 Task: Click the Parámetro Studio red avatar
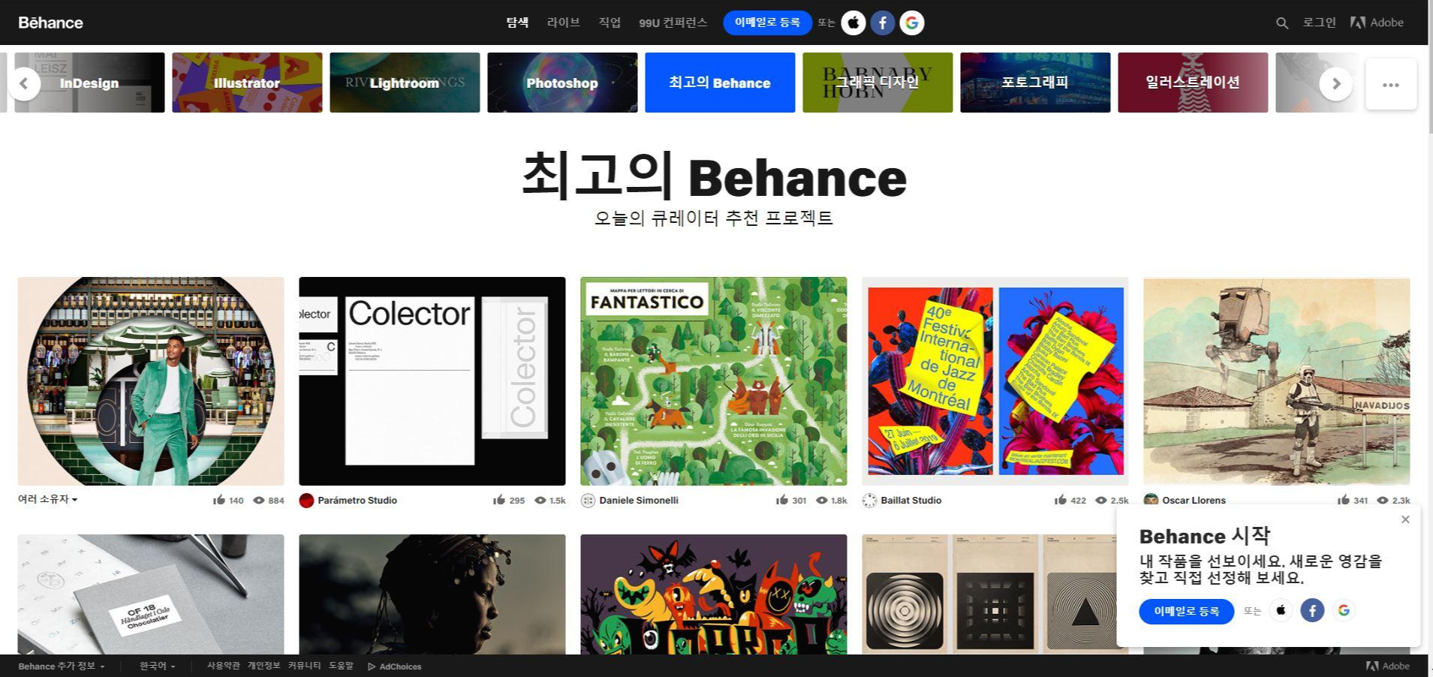pyautogui.click(x=306, y=501)
